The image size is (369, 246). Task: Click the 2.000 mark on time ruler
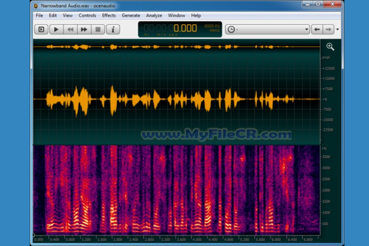(118, 240)
